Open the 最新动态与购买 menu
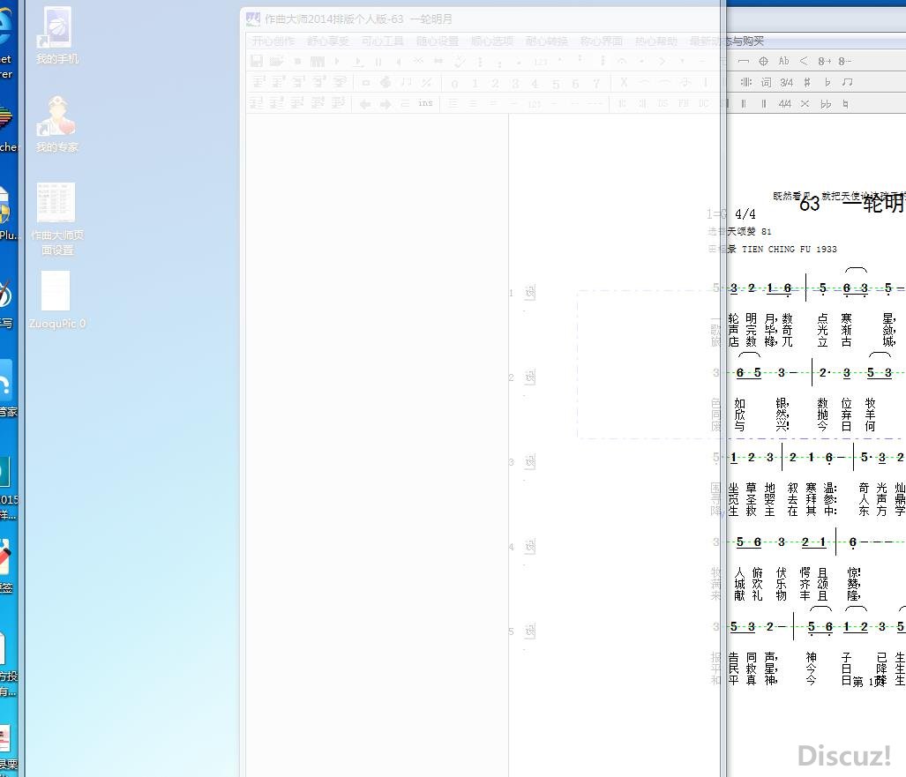 (727, 41)
